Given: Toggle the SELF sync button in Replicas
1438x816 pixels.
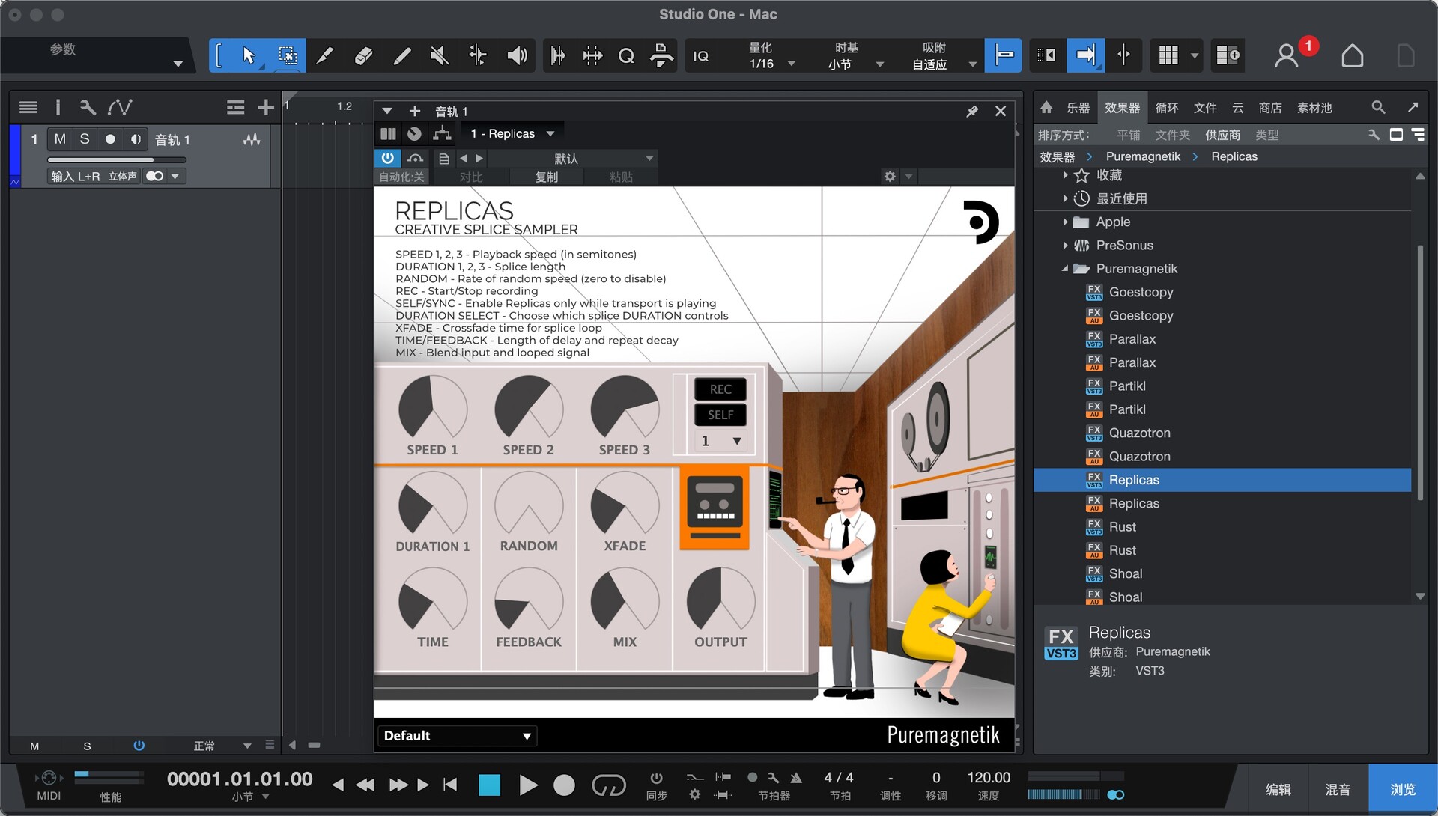Looking at the screenshot, I should coord(720,415).
